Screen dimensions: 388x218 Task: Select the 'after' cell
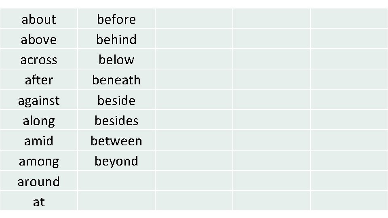click(39, 80)
